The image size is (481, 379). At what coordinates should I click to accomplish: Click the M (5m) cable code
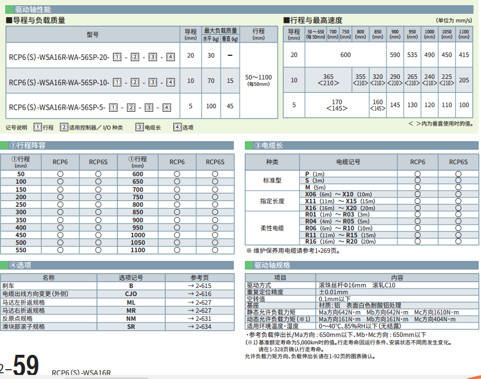click(x=315, y=187)
